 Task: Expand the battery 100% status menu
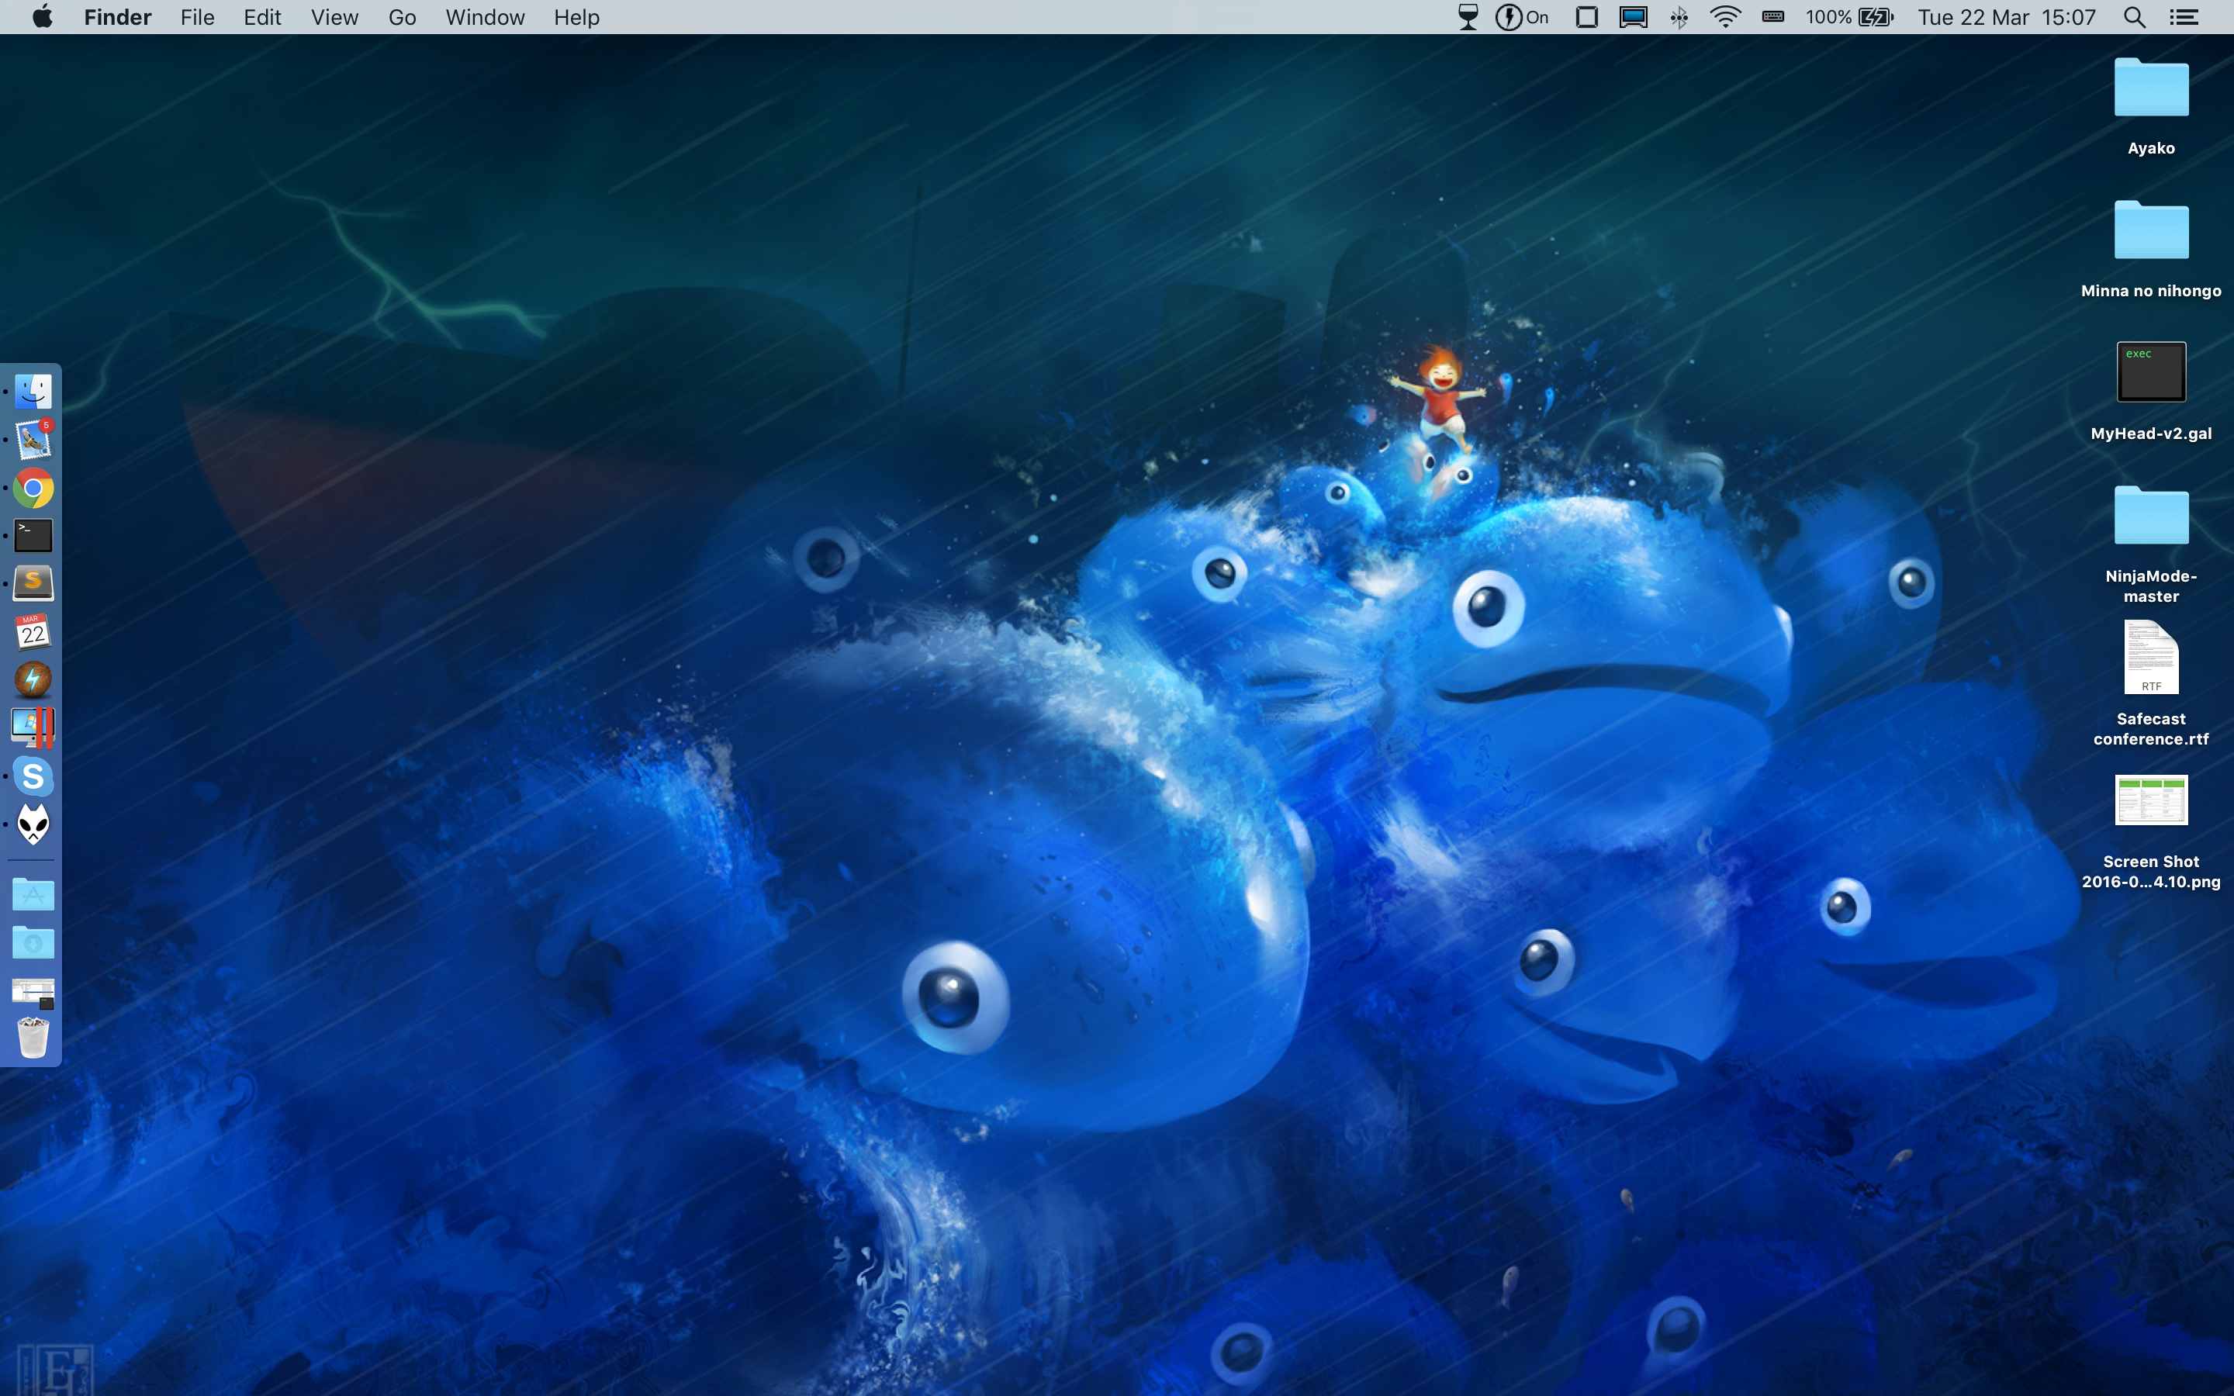click(1849, 18)
